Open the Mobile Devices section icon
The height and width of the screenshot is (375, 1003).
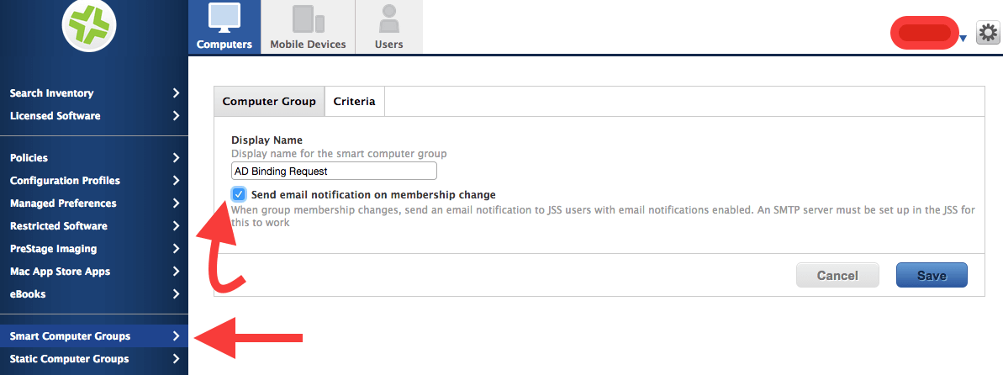[309, 18]
